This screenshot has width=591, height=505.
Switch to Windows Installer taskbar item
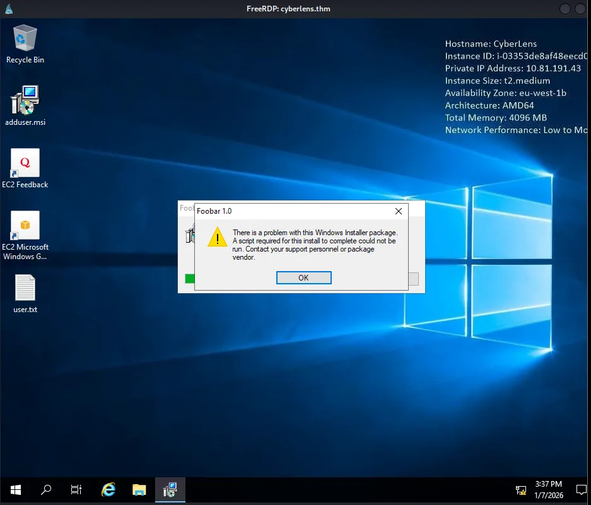tap(170, 489)
